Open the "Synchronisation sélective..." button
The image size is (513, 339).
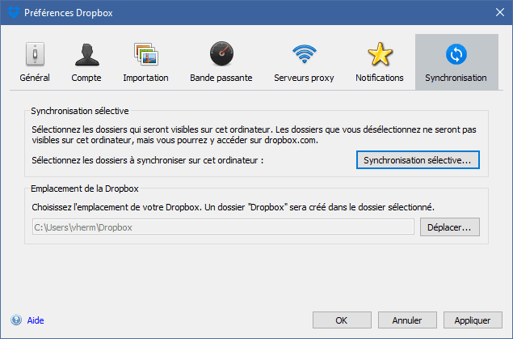418,160
